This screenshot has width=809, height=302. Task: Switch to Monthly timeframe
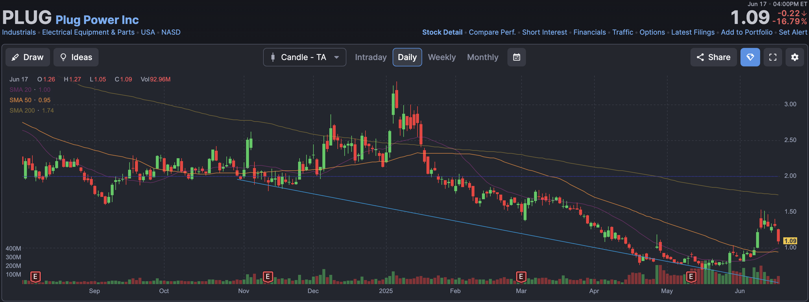[x=483, y=57]
